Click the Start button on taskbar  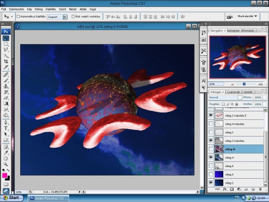(11, 198)
